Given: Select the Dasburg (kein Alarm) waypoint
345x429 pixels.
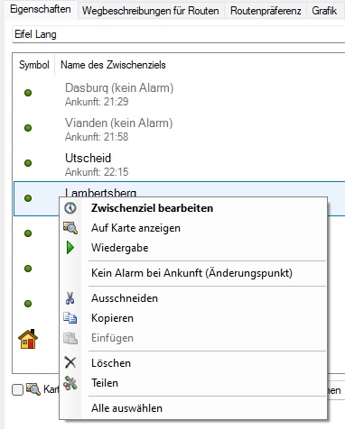Looking at the screenshot, I should 179,94.
